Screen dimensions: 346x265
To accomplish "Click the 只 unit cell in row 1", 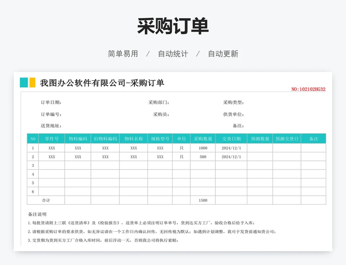I will 181,148.
